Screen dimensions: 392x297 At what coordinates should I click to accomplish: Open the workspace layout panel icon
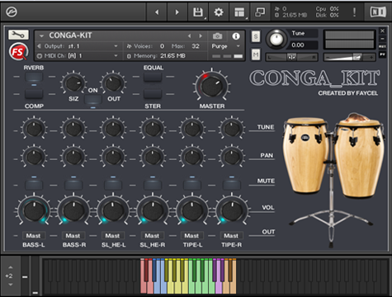coord(239,12)
